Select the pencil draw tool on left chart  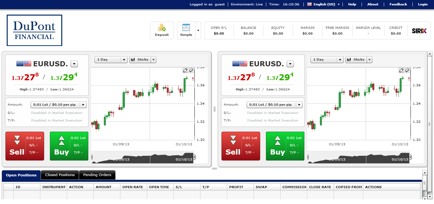pos(185,70)
